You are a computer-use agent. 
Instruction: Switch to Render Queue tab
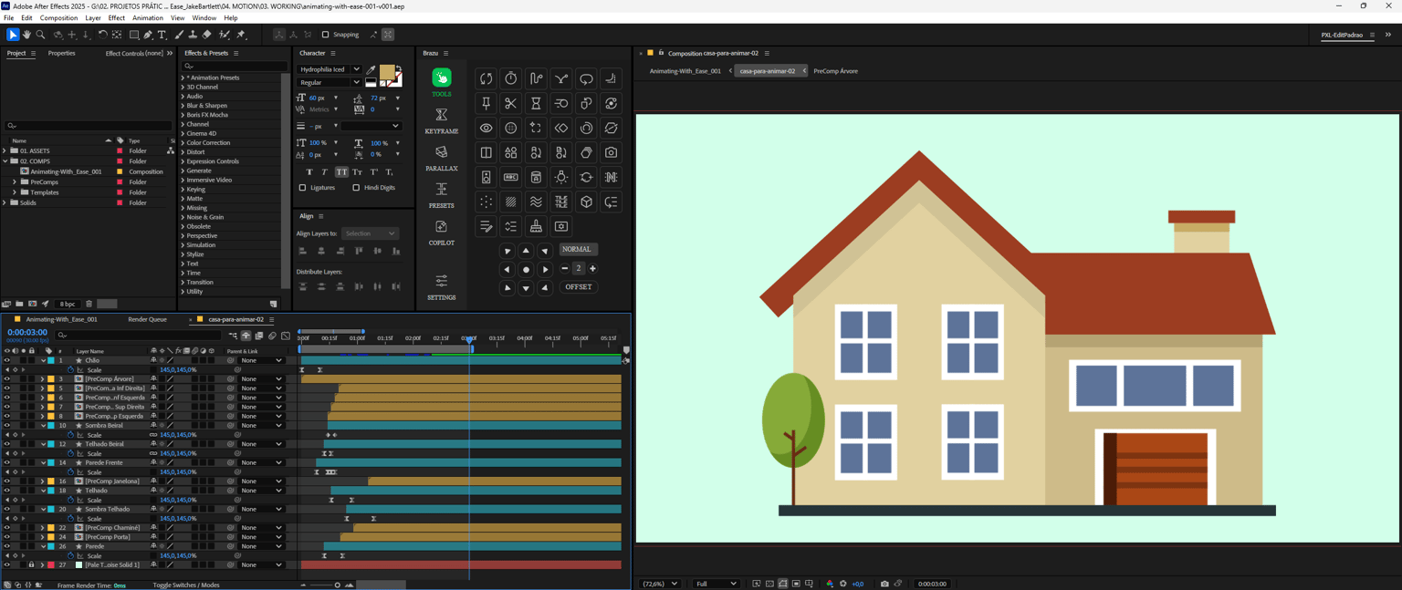(x=147, y=319)
